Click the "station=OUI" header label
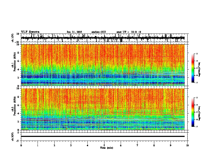 point(99,32)
